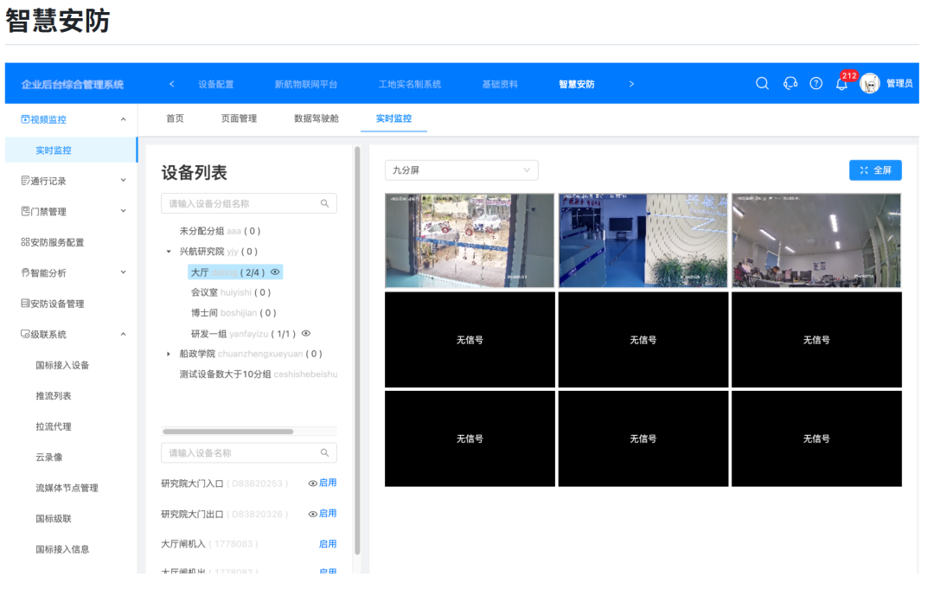Image resolution: width=934 pixels, height=589 pixels.
Task: Open 拉流代理 in the sidebar
Action: point(54,427)
